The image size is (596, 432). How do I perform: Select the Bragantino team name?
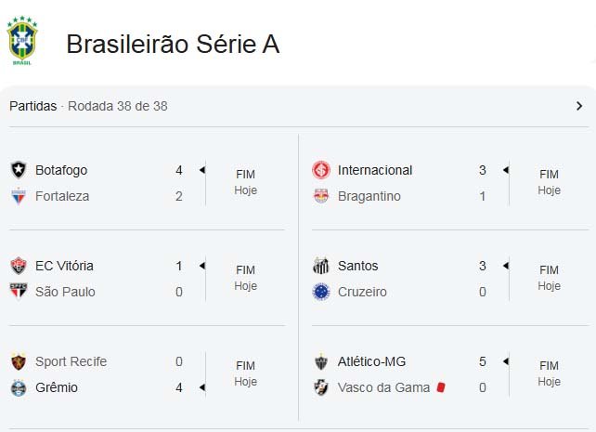pos(369,196)
